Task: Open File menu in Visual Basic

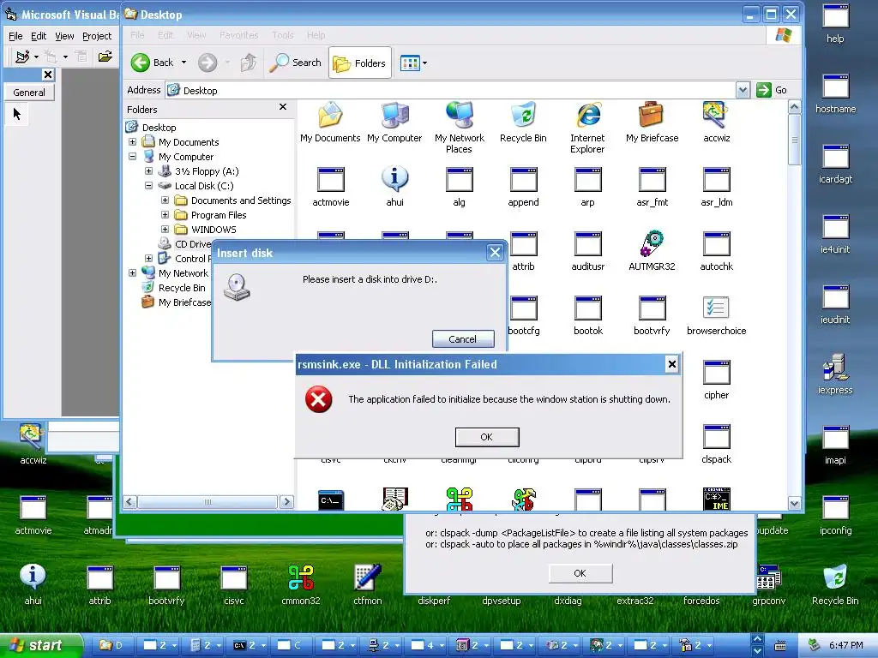Action: pos(15,36)
